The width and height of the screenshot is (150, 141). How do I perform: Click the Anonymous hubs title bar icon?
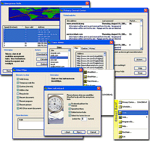tap(3, 4)
